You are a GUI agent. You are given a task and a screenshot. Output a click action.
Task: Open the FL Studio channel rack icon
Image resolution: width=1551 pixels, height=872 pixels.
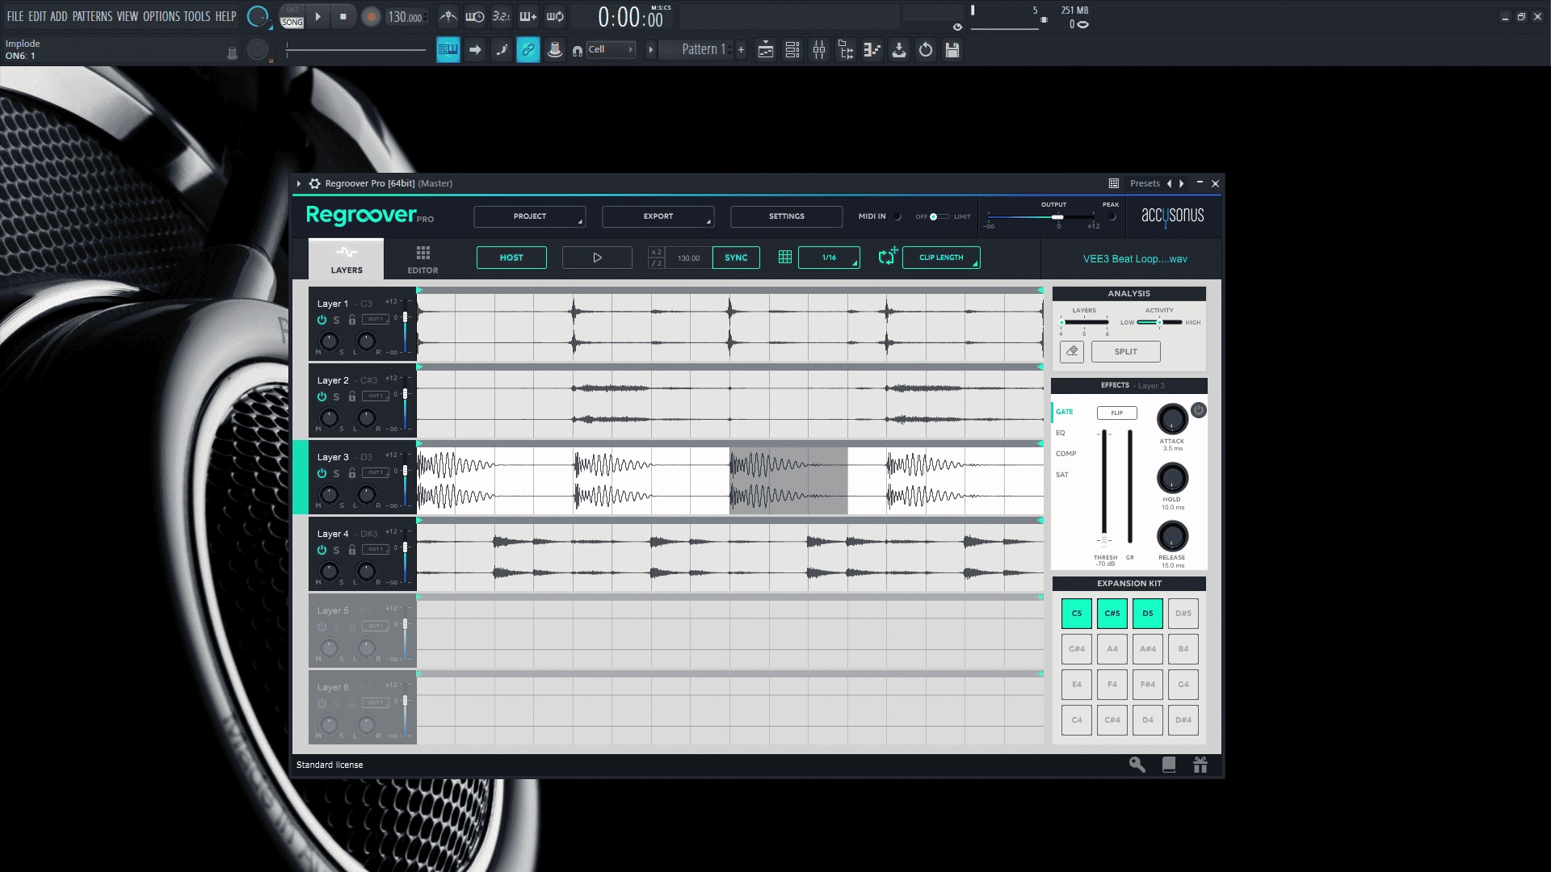coord(792,50)
